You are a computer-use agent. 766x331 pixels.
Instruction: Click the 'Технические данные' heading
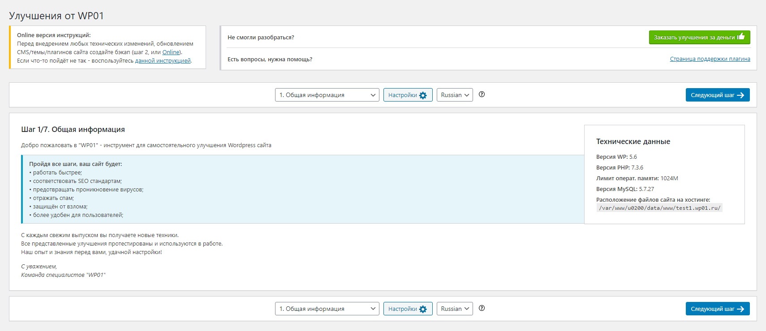pos(633,141)
